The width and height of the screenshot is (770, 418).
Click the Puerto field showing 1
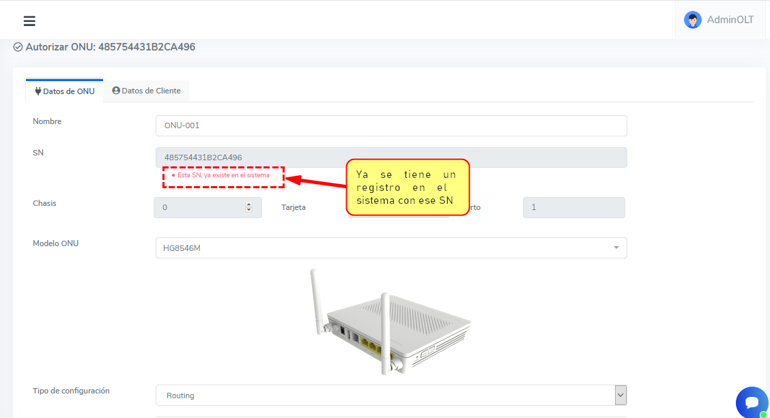(573, 207)
